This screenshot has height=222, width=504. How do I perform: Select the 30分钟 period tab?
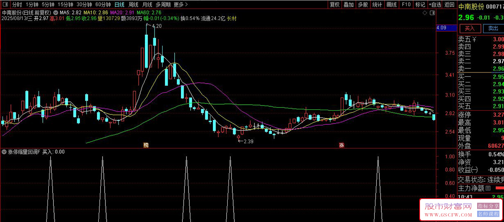[84, 5]
